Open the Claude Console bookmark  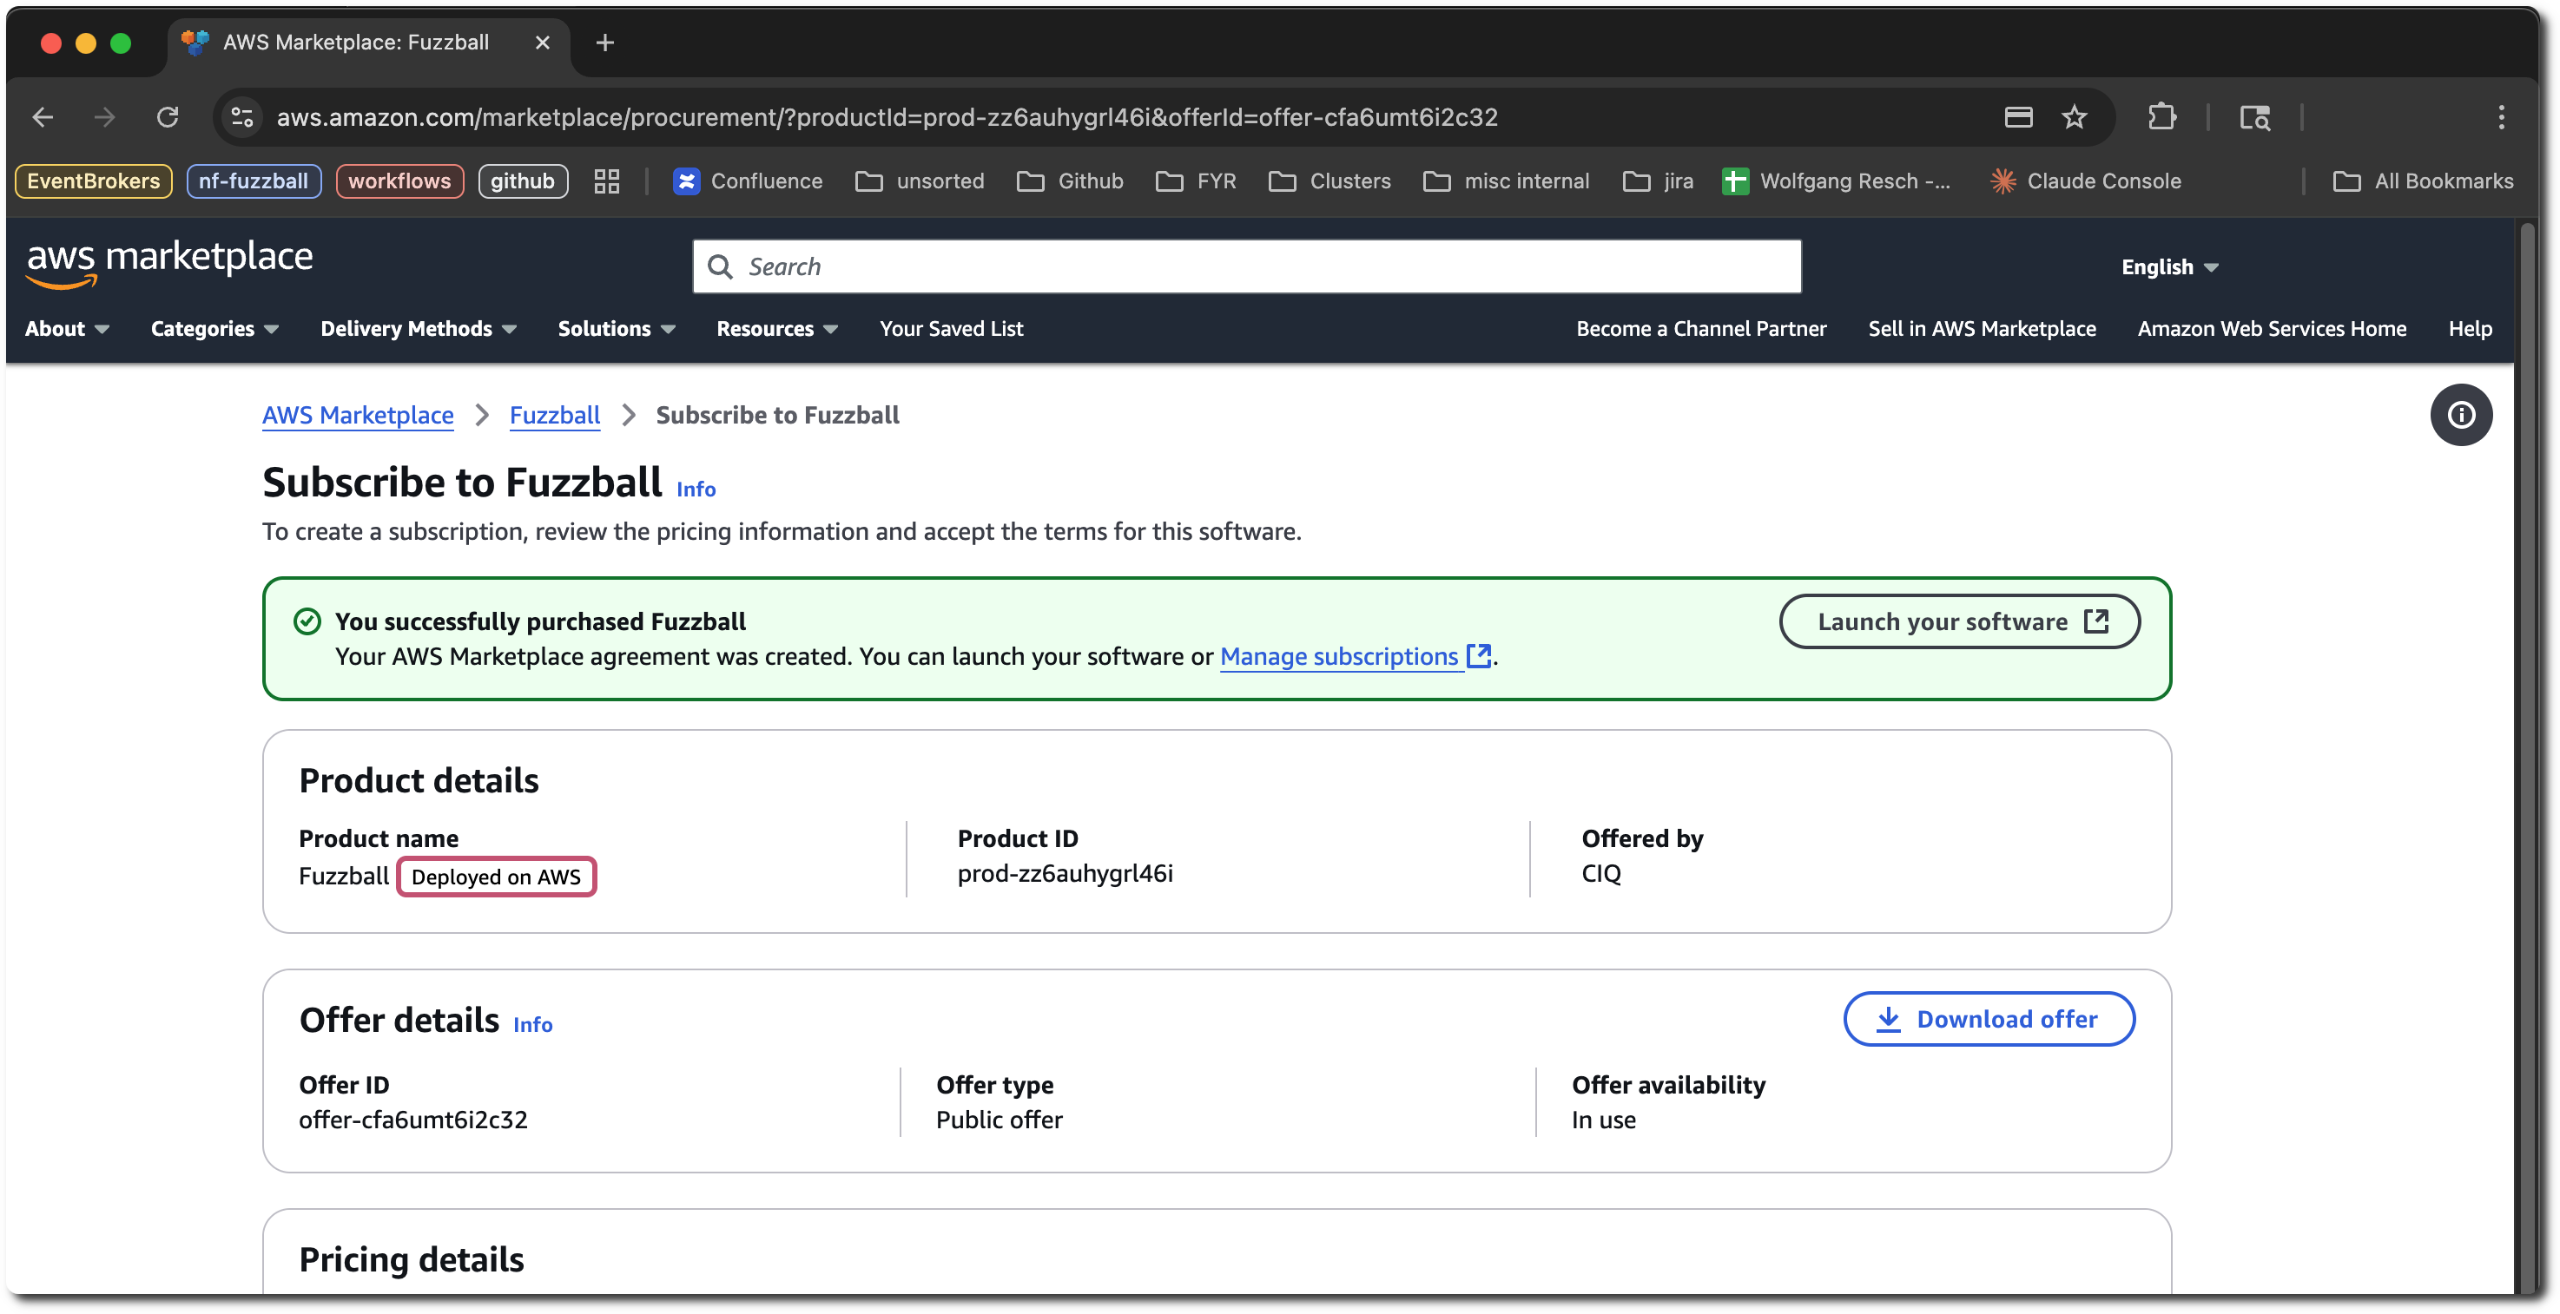pyautogui.click(x=2085, y=181)
